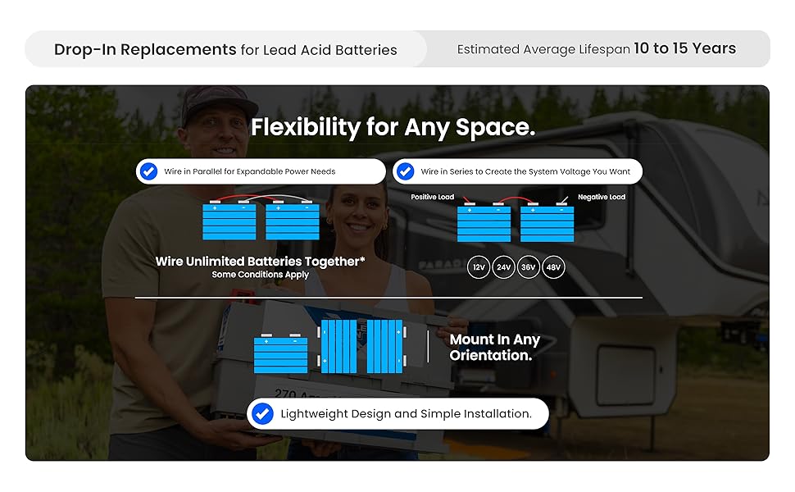Screen dimensions: 795x492
Task: Select the 48V voltage circle
Action: coord(554,267)
